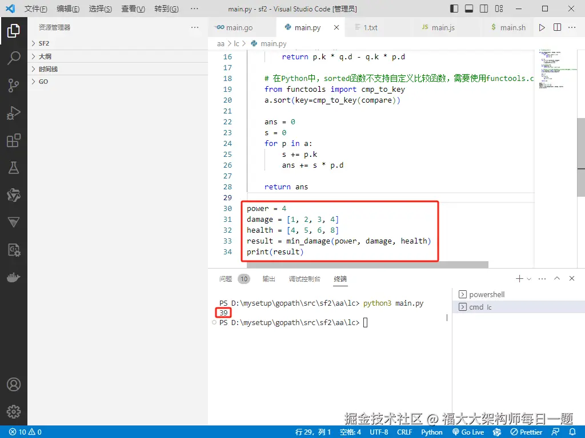585x438 pixels.
Task: Maximize the terminal panel with caret
Action: point(556,278)
